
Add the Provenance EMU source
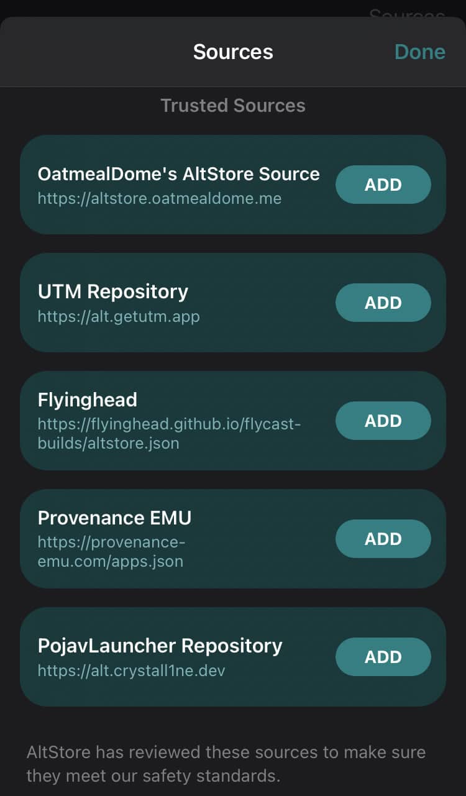(383, 539)
